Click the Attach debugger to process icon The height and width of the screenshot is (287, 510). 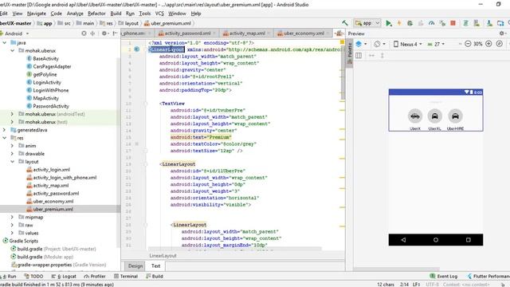tap(442, 23)
